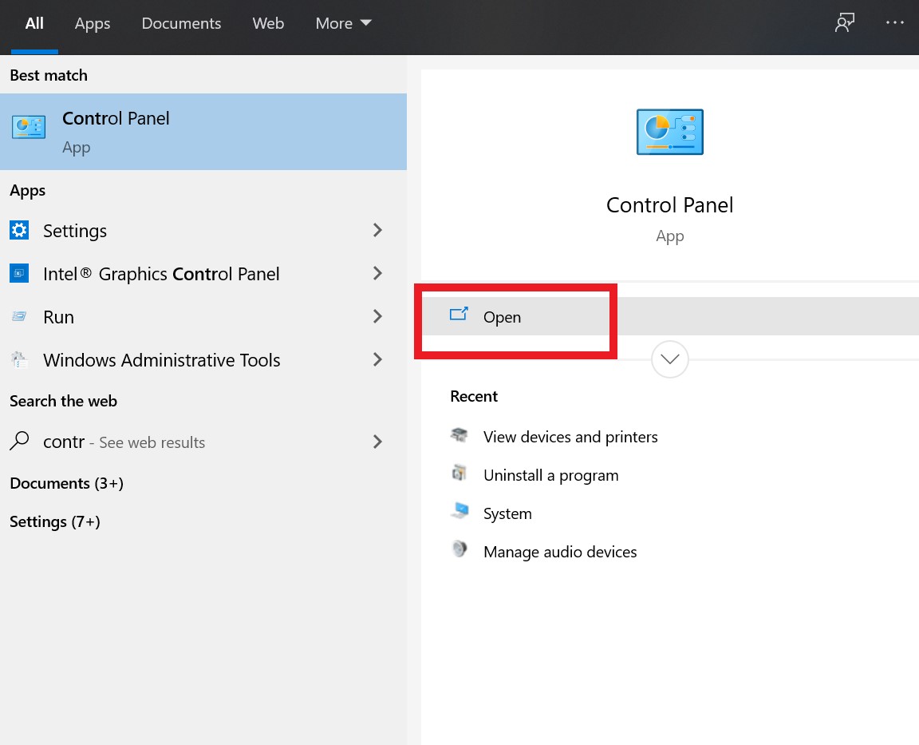Select the Control Panel best match result
This screenshot has width=919, height=745.
pyautogui.click(x=203, y=132)
